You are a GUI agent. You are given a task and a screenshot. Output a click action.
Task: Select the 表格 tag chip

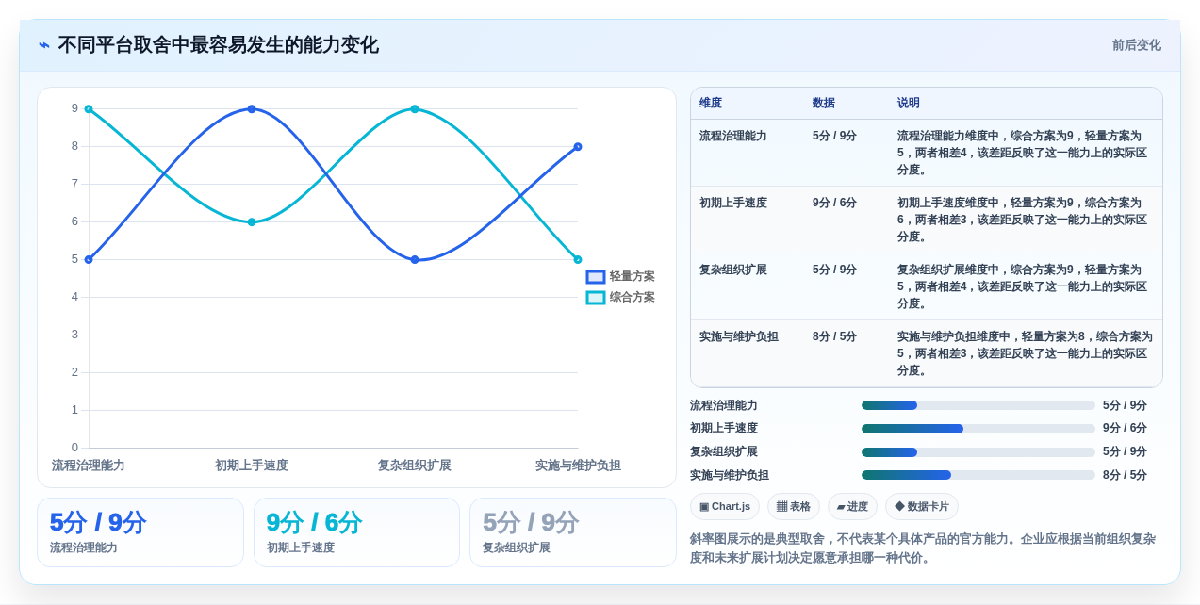(x=794, y=507)
